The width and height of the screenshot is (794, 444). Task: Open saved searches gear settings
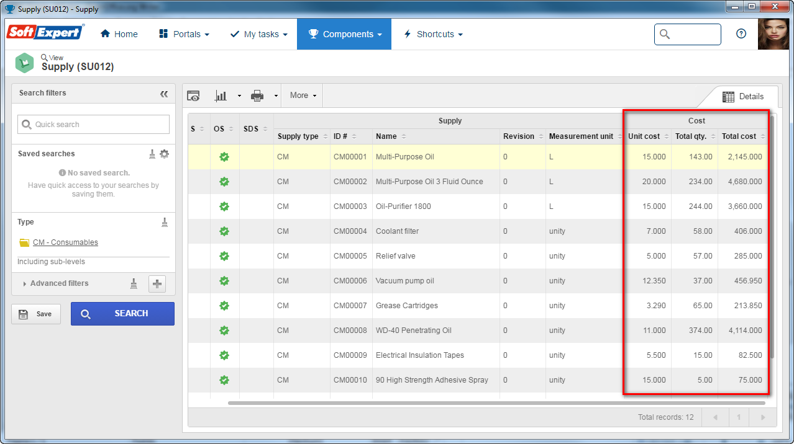(x=164, y=154)
